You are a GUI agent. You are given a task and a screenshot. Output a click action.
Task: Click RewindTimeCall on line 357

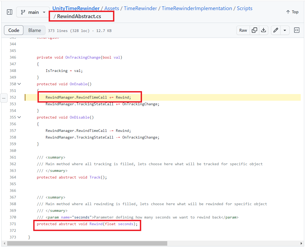click(x=92, y=131)
